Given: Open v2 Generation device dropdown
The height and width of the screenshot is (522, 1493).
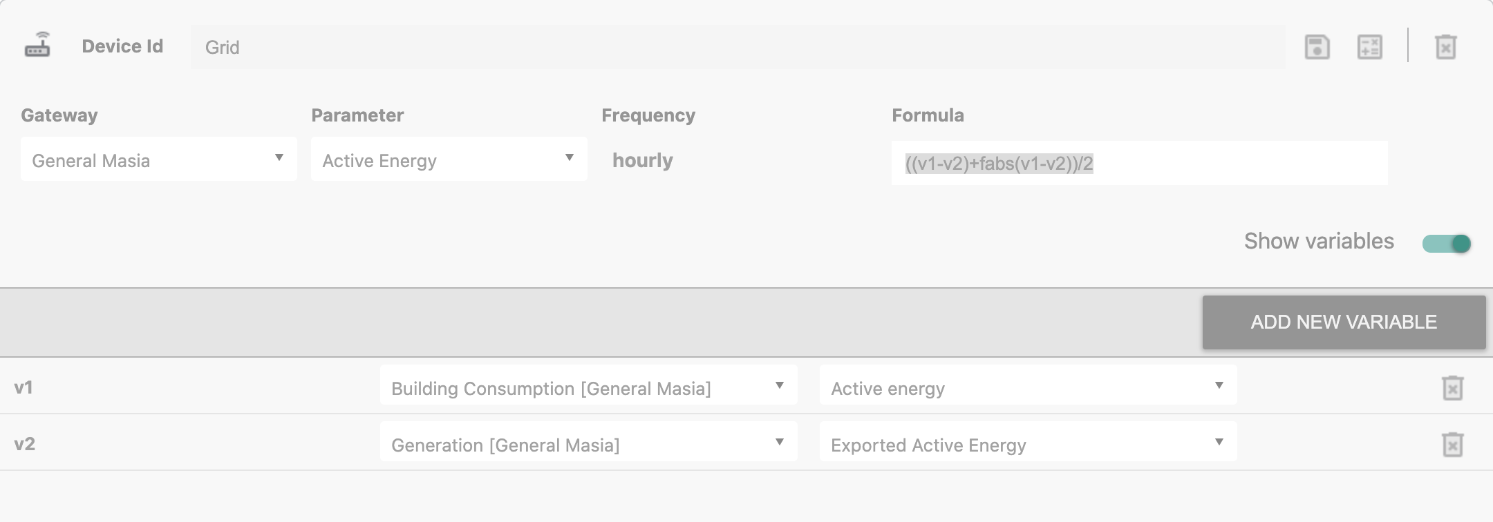Looking at the screenshot, I should 589,442.
